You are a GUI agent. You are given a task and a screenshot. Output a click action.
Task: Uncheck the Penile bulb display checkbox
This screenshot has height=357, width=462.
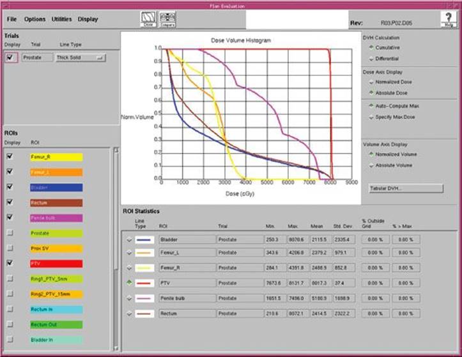point(10,217)
